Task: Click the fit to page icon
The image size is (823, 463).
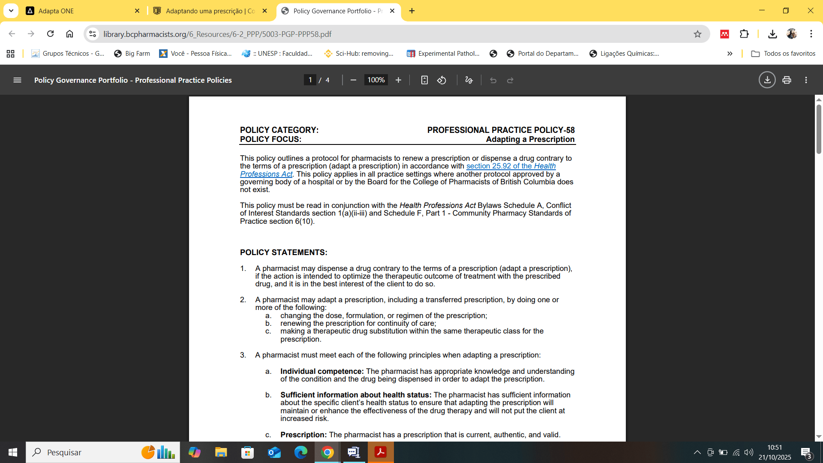Action: point(424,80)
